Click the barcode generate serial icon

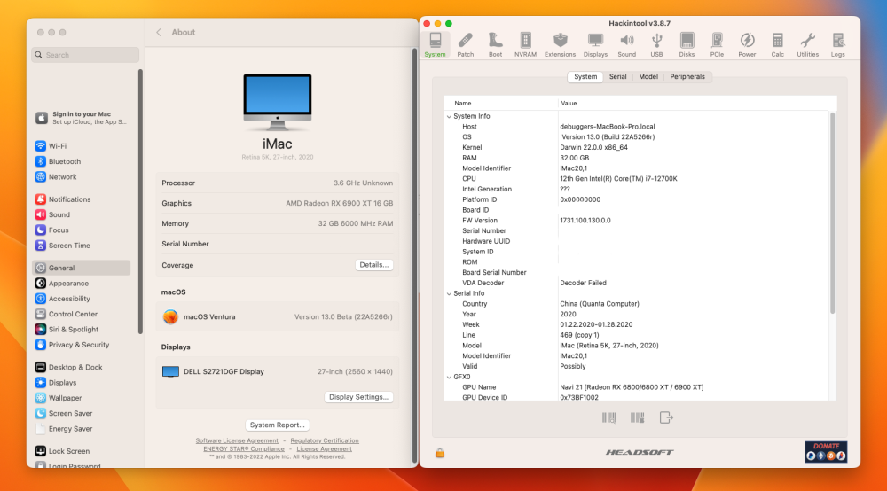pos(608,417)
